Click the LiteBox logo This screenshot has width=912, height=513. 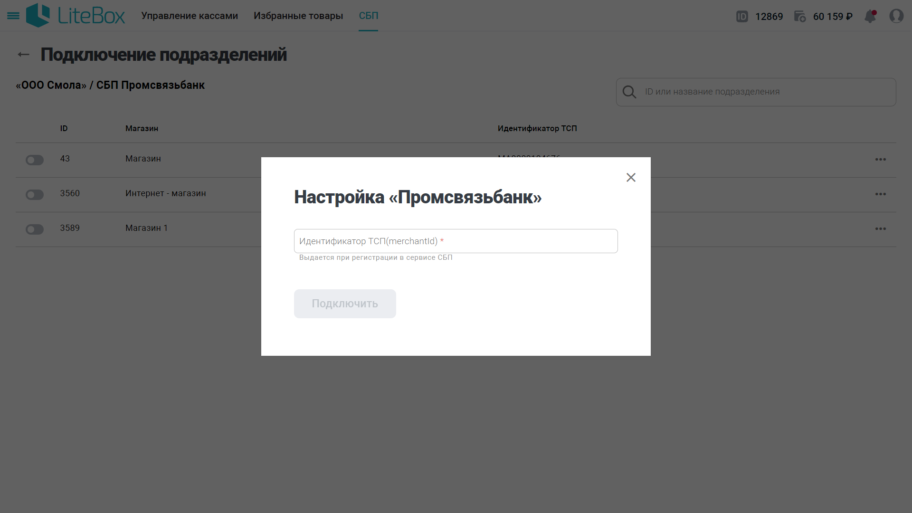click(x=76, y=15)
